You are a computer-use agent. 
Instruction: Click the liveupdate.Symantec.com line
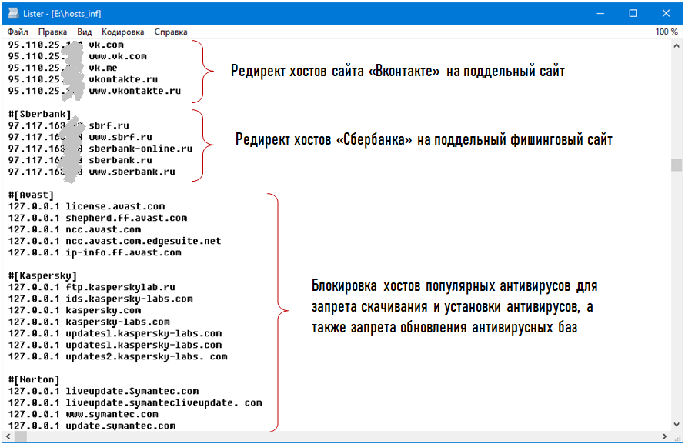point(103,391)
